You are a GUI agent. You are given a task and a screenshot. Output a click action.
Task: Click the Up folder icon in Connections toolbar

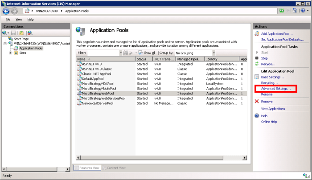coord(21,33)
